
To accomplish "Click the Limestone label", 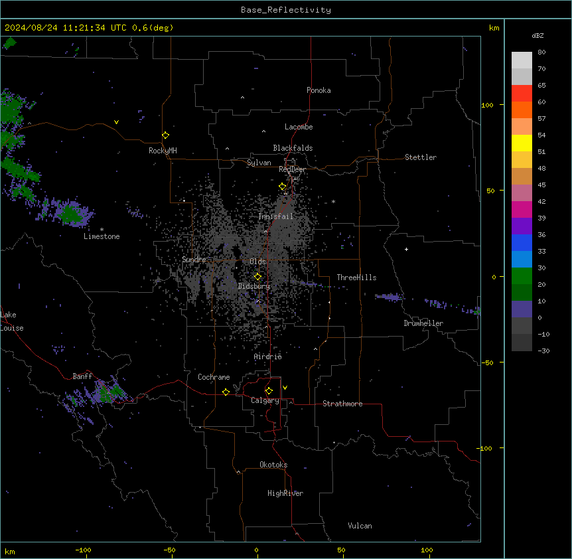I will point(102,236).
